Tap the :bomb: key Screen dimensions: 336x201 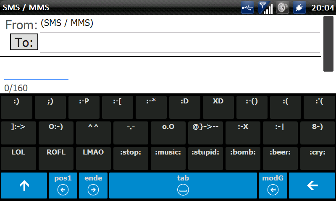point(243,158)
